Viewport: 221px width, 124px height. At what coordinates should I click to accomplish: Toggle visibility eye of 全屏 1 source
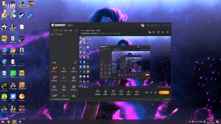52,34
